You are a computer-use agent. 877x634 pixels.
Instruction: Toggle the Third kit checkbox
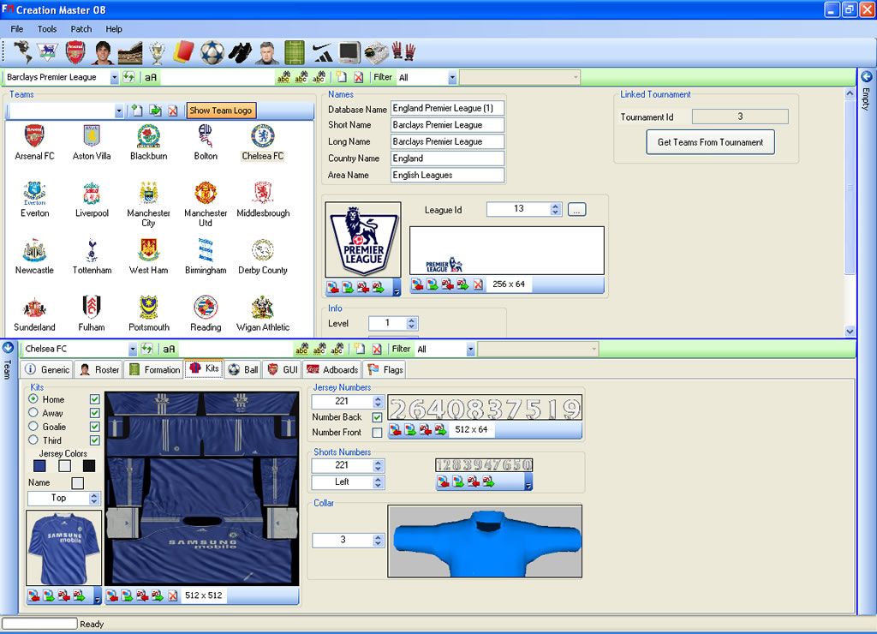[x=94, y=440]
